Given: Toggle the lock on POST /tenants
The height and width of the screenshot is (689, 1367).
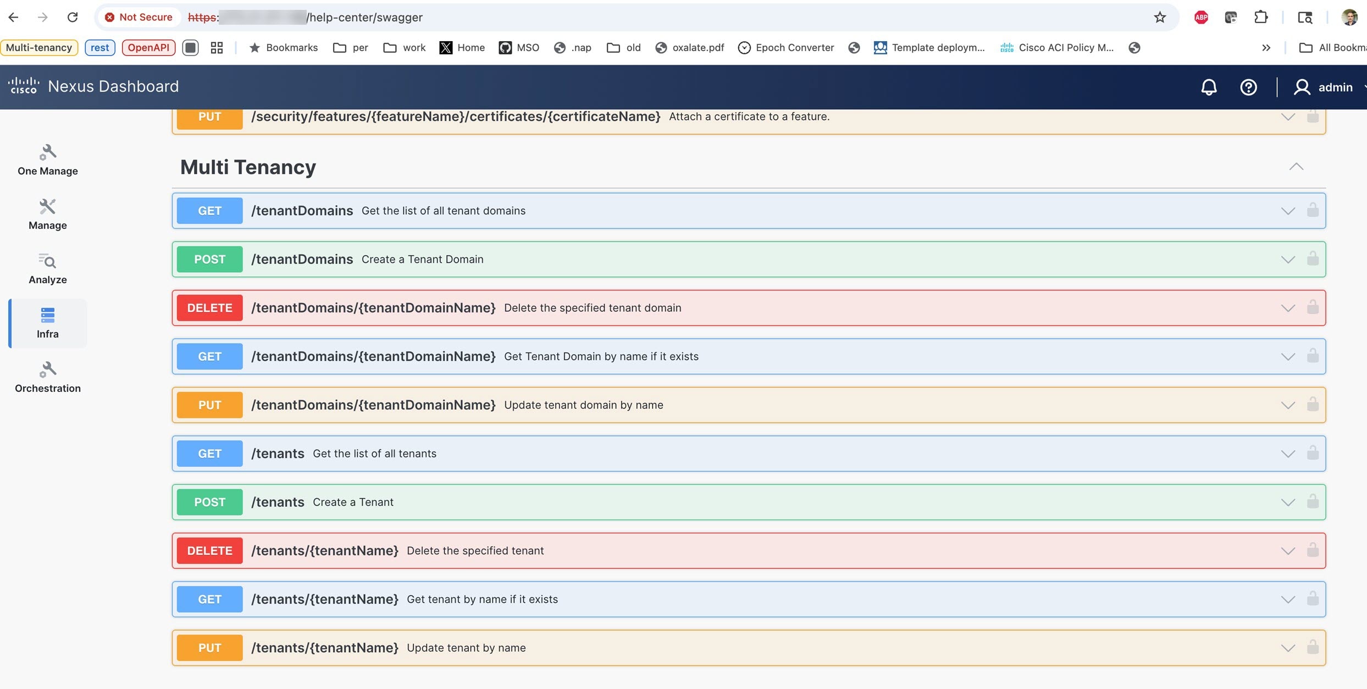Looking at the screenshot, I should (1313, 502).
